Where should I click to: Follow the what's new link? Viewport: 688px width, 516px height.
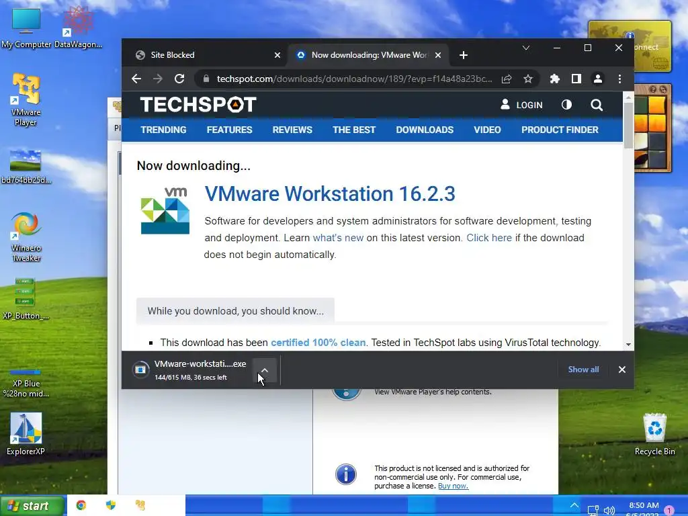[338, 238]
